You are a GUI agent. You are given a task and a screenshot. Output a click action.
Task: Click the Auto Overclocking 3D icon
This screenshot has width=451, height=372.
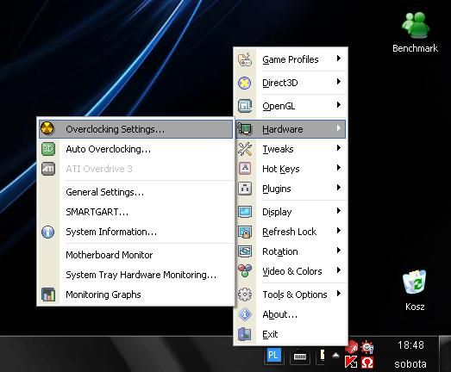pos(48,149)
